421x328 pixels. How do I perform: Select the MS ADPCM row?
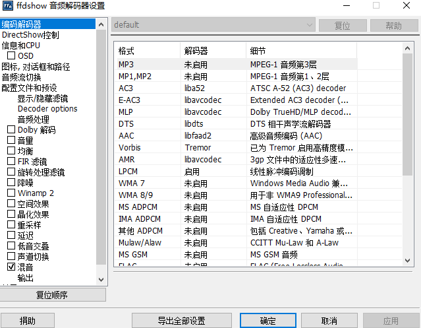tap(237, 207)
